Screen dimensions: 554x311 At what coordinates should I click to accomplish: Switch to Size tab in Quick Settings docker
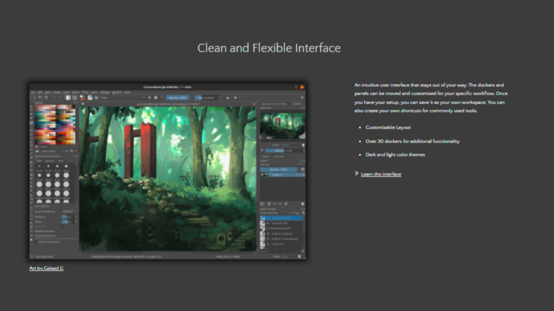click(x=39, y=161)
